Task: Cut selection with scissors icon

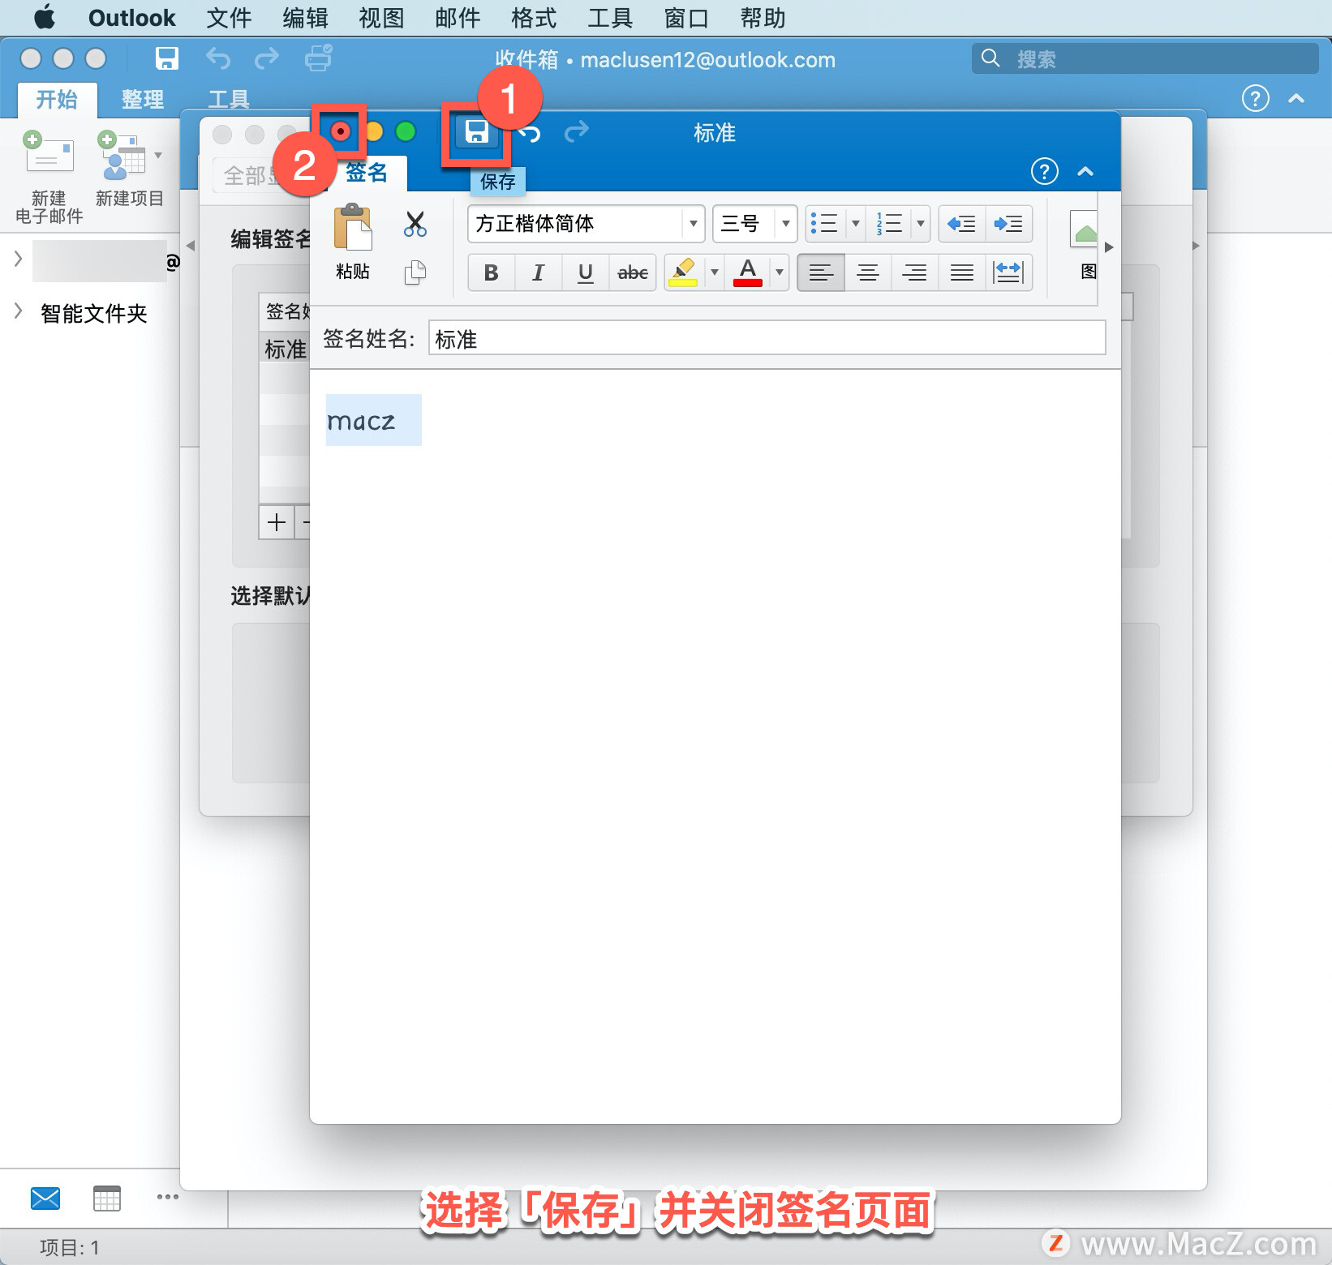Action: [x=415, y=224]
